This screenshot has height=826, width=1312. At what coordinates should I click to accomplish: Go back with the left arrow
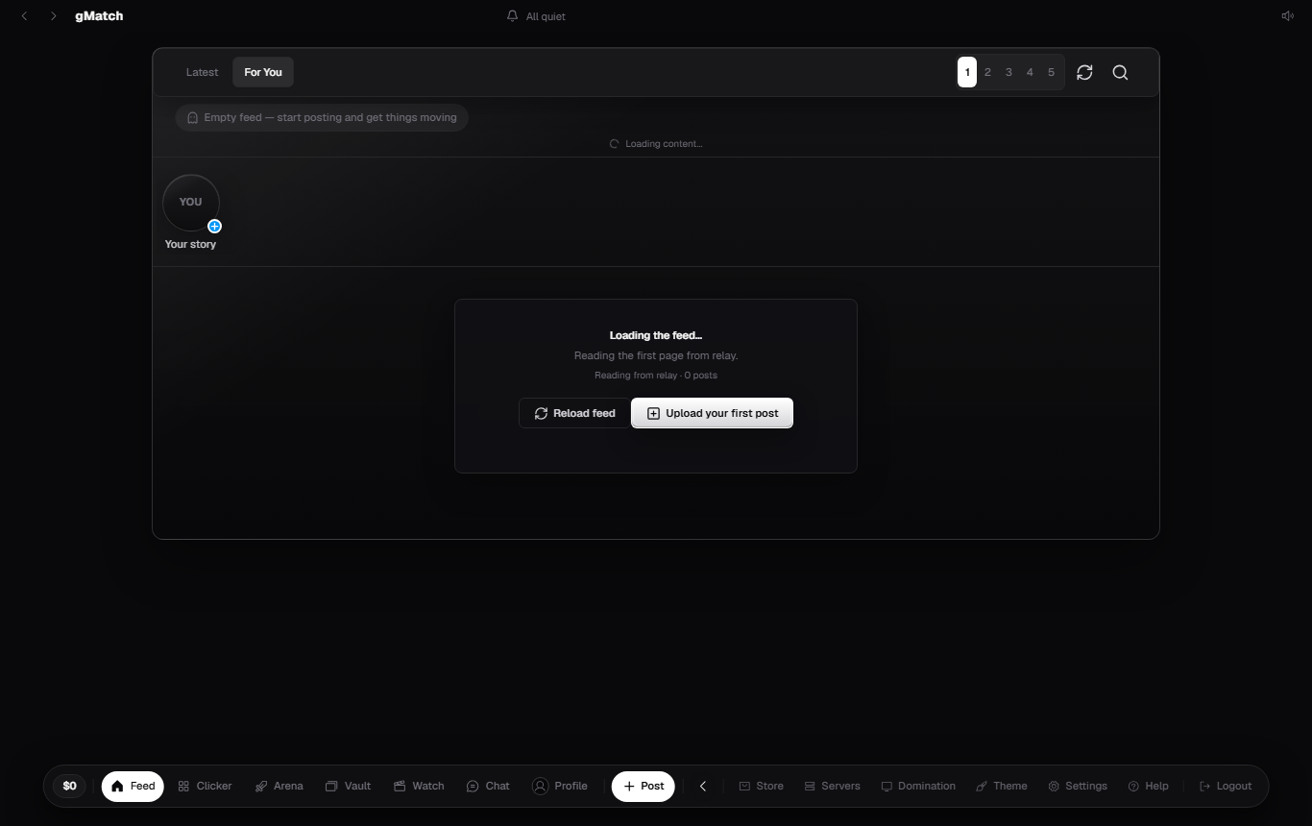[24, 16]
